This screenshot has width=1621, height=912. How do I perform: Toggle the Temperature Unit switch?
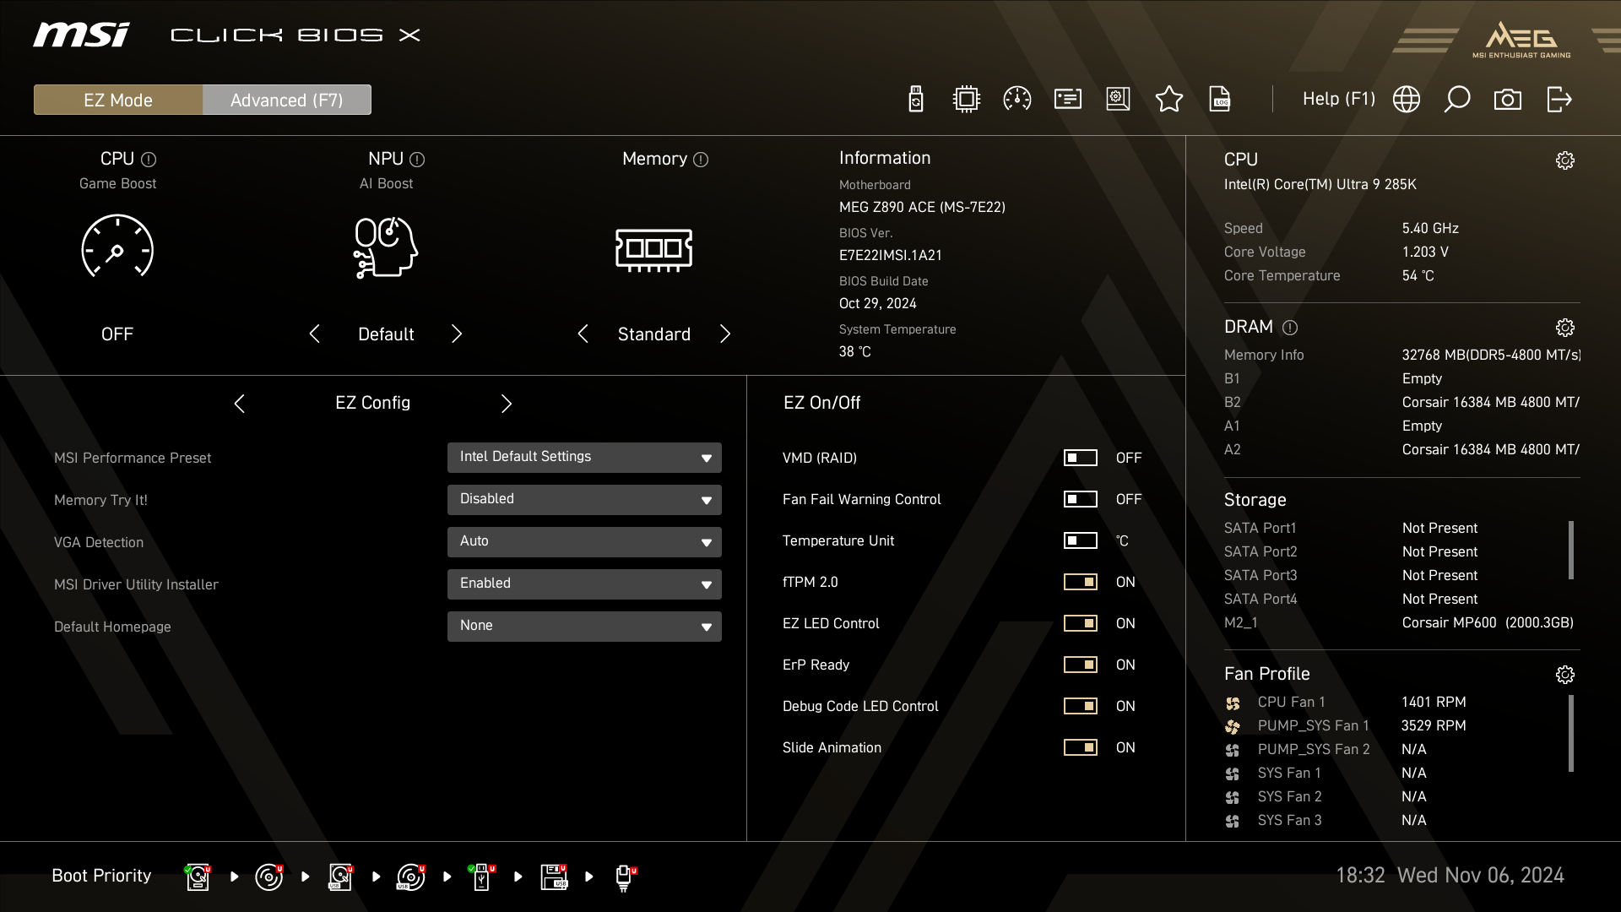pos(1081,540)
